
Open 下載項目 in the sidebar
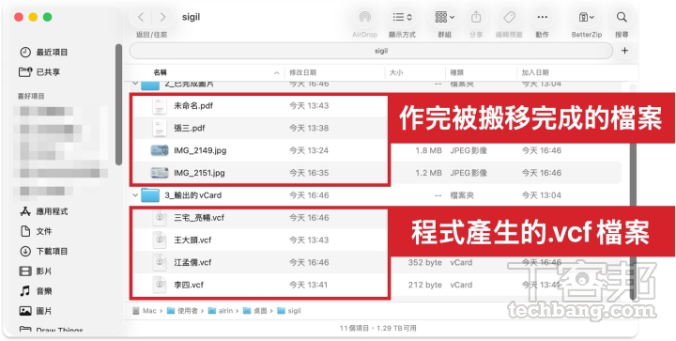(43, 251)
